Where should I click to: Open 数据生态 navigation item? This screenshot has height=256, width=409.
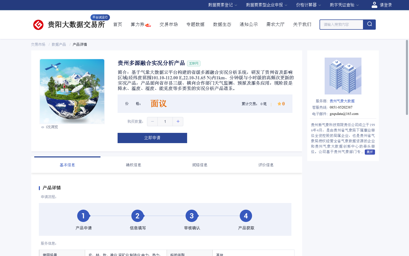[x=222, y=25]
